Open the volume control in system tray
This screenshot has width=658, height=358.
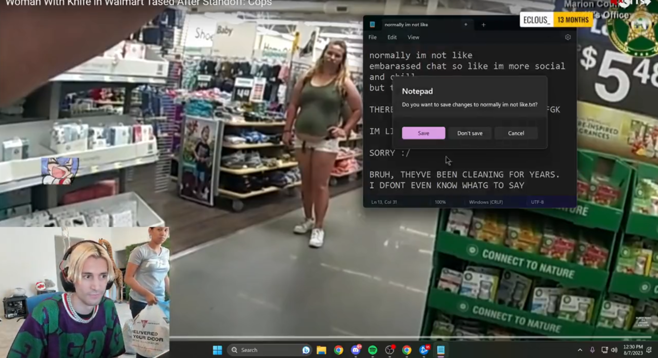click(614, 350)
